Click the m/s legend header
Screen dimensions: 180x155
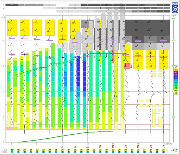(176, 67)
